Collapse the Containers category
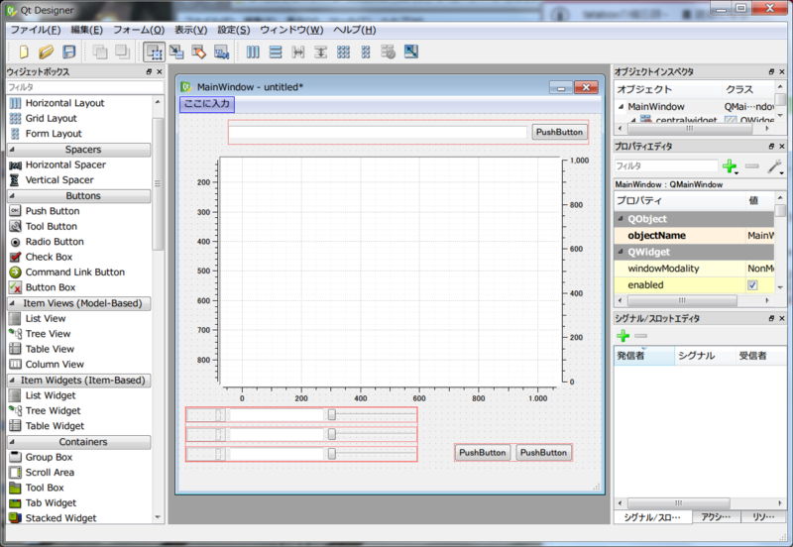 click(x=12, y=442)
